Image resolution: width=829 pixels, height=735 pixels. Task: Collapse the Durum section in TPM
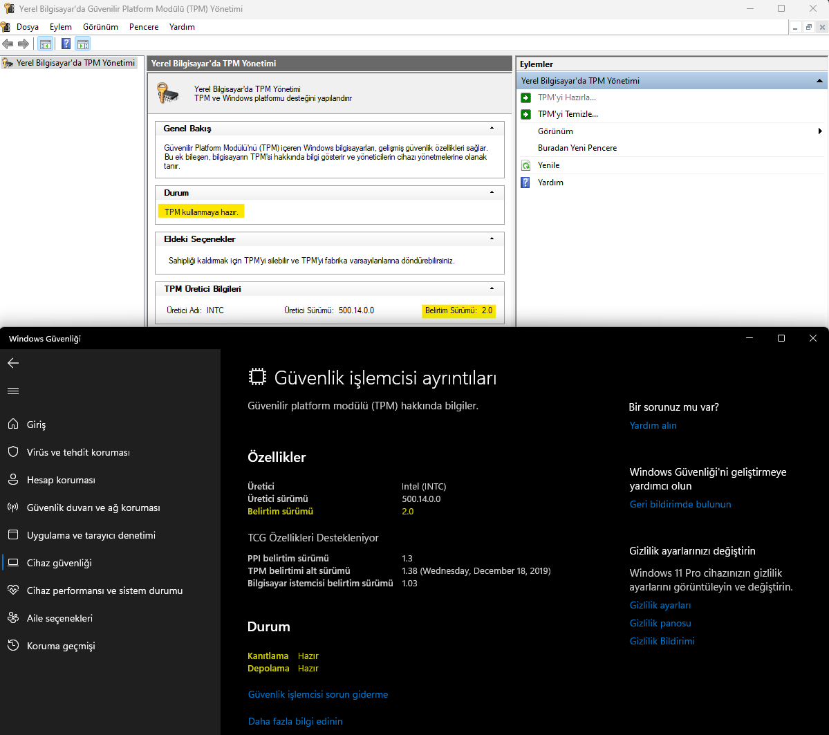(x=492, y=193)
